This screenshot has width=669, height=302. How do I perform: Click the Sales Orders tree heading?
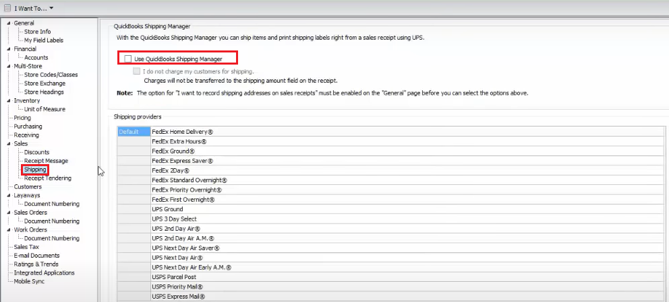(30, 213)
